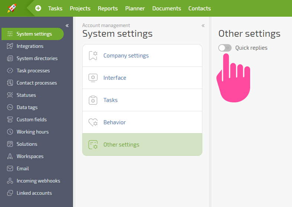Open the Contacts menu
The height and width of the screenshot is (207, 292).
coord(200,9)
